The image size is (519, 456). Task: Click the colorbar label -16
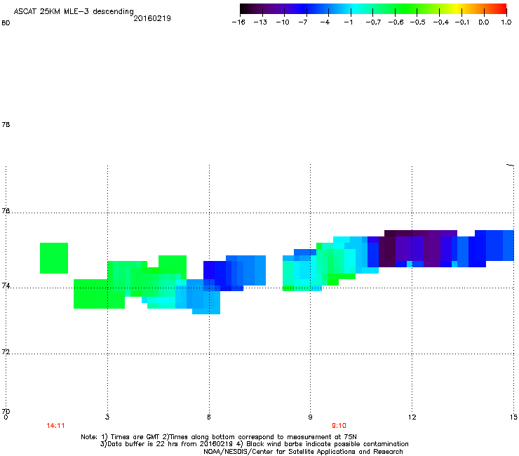(238, 22)
